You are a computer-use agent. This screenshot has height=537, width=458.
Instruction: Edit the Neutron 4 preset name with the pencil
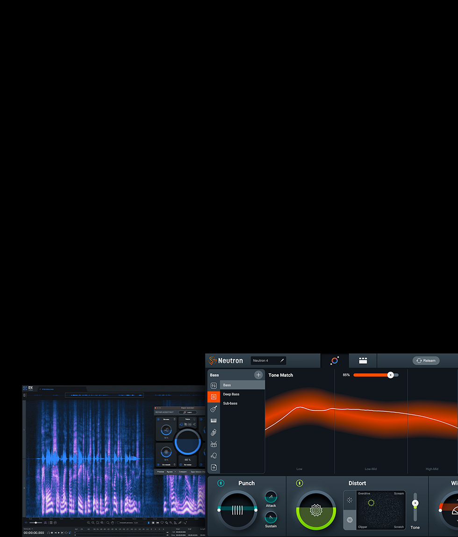282,360
